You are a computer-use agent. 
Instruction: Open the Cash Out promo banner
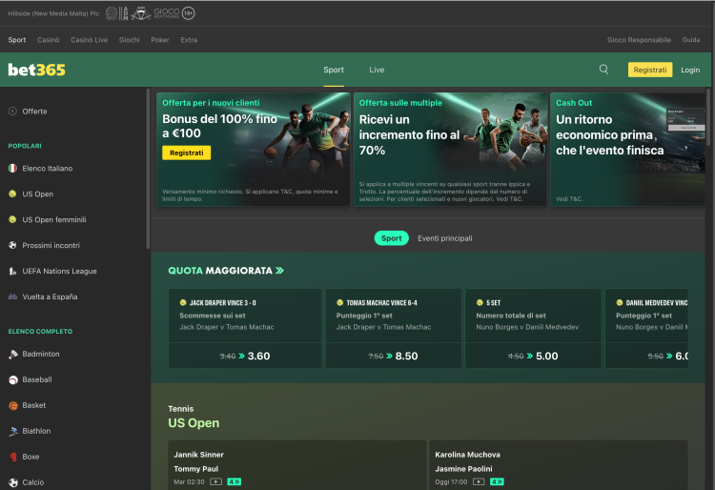coord(628,150)
